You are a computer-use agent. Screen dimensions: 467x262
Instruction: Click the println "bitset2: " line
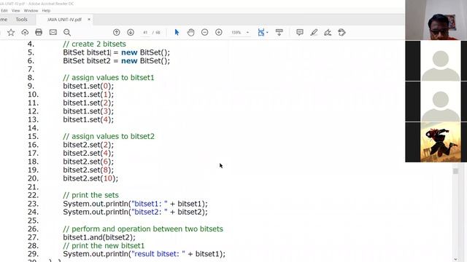pos(135,212)
